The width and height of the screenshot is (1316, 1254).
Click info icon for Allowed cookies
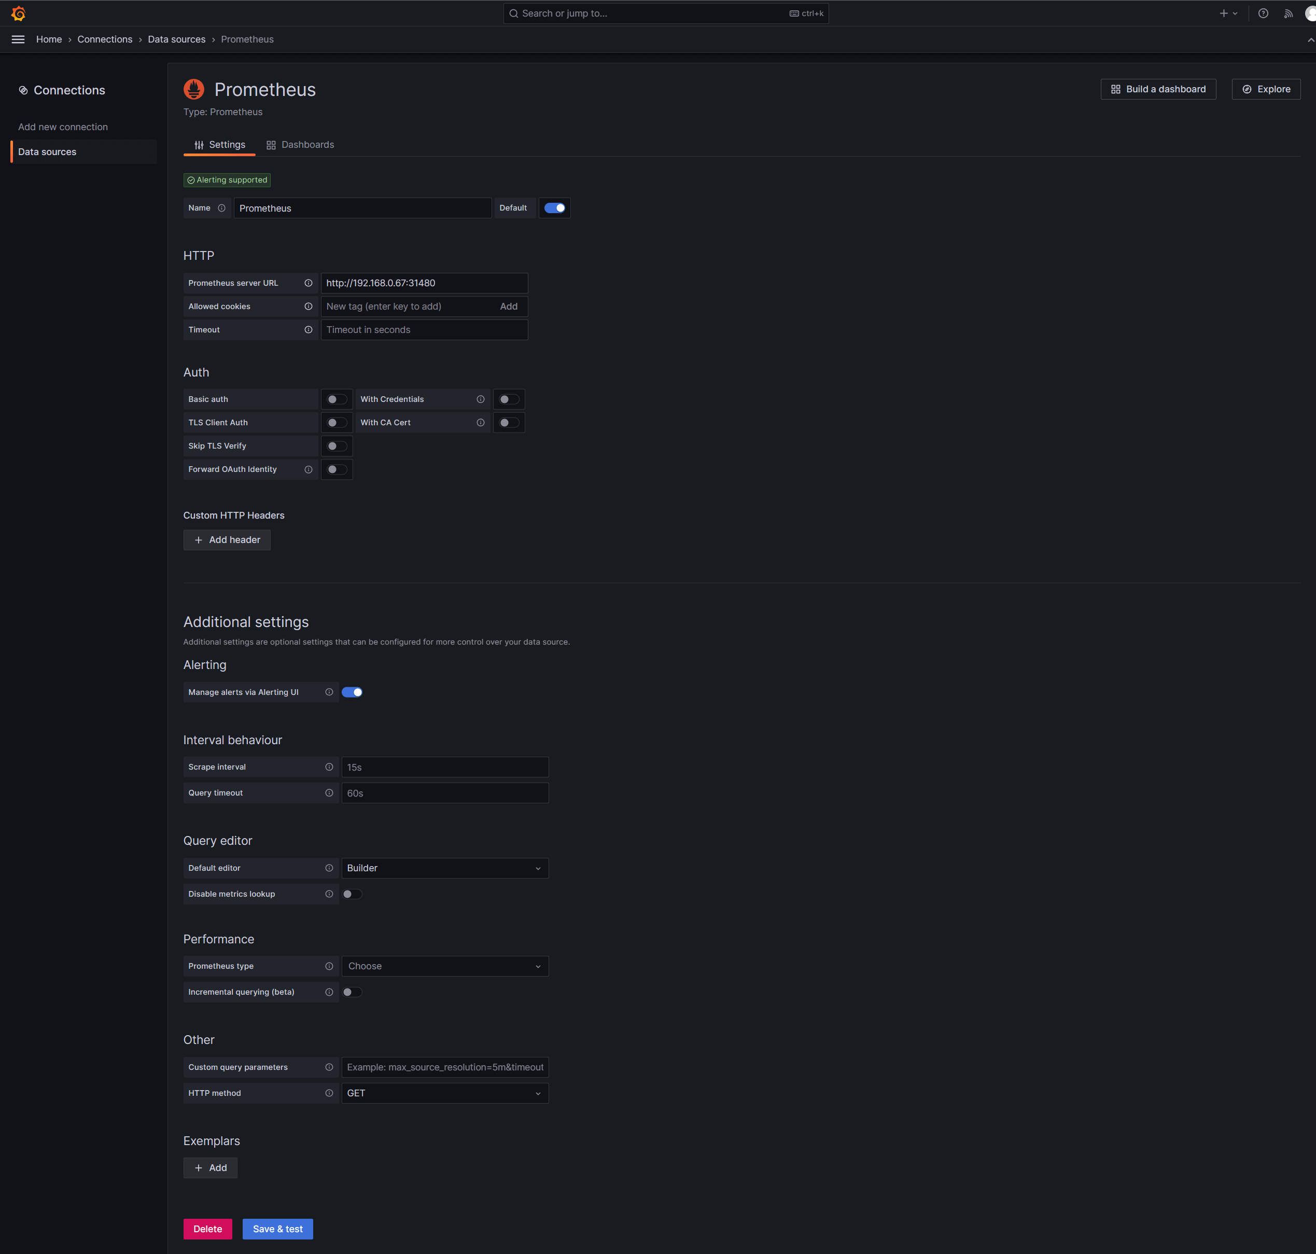point(308,306)
